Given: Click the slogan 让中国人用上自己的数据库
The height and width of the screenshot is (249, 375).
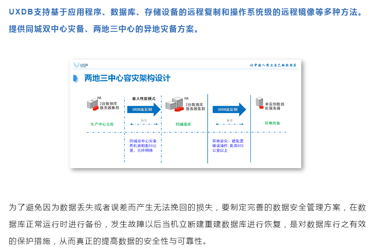Looking at the screenshot, I should point(273,65).
